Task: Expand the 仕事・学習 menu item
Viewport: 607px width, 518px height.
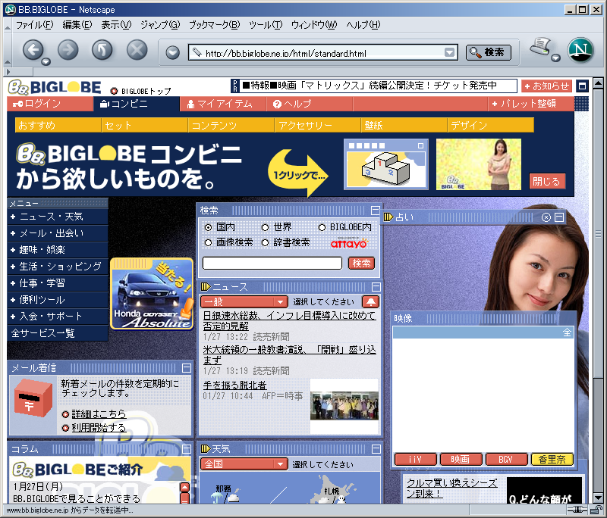Action: pyautogui.click(x=58, y=283)
